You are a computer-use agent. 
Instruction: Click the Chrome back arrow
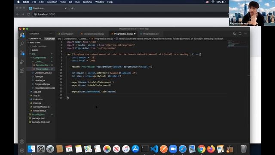(17, 14)
